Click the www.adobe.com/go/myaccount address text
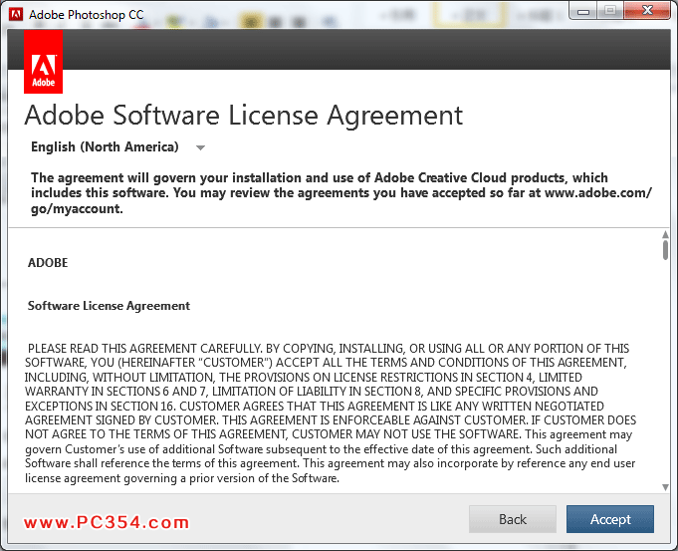The height and width of the screenshot is (551, 678). pyautogui.click(x=597, y=193)
